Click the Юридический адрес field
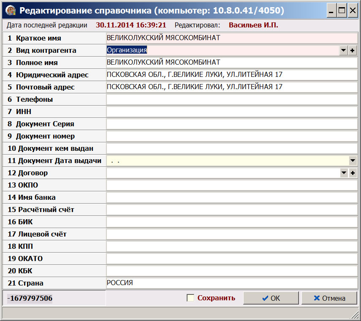 point(231,75)
